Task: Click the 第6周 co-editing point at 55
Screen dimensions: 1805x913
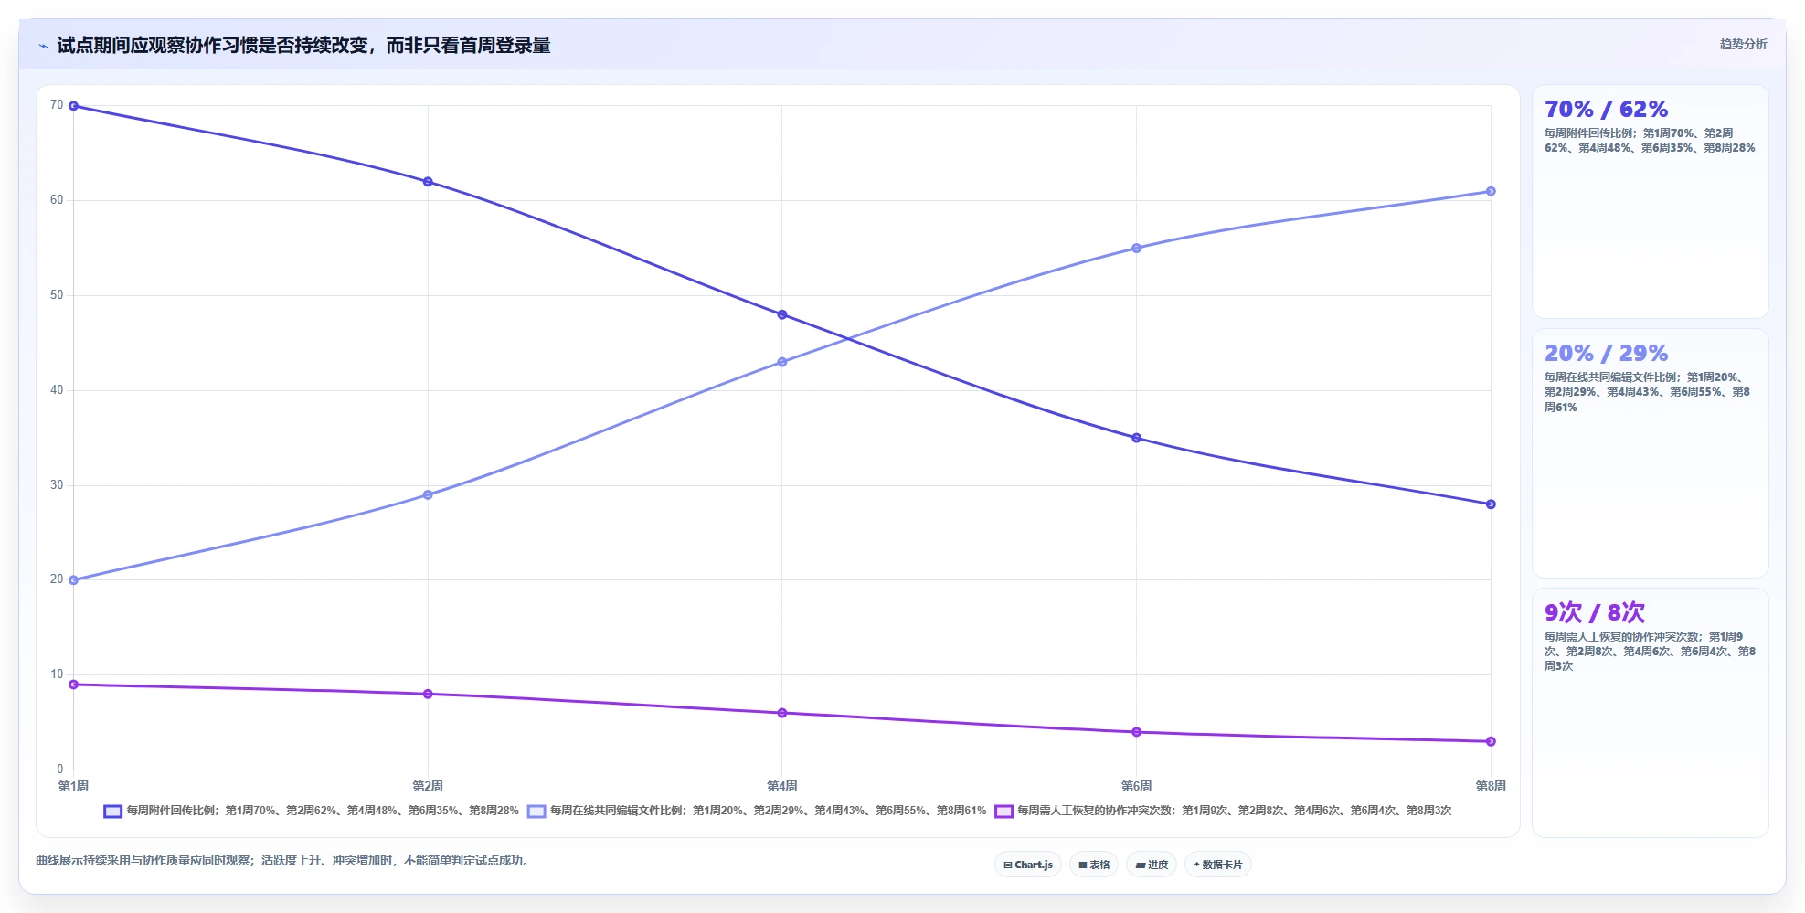Action: click(1137, 249)
